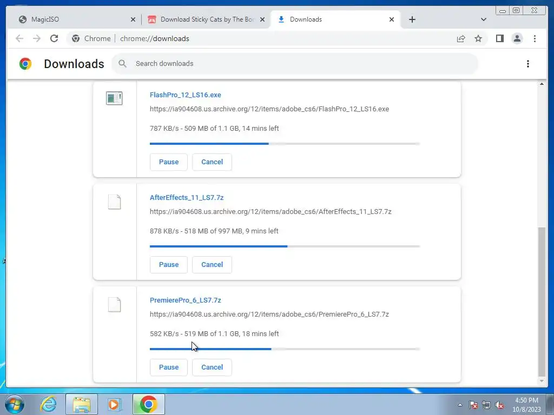Click the PremierePro archive.org source URL
The height and width of the screenshot is (415, 554).
[x=269, y=314]
